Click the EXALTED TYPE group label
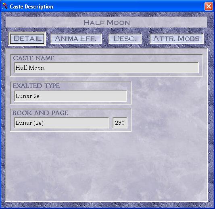Screen dimensions: 215x209 click(36, 86)
